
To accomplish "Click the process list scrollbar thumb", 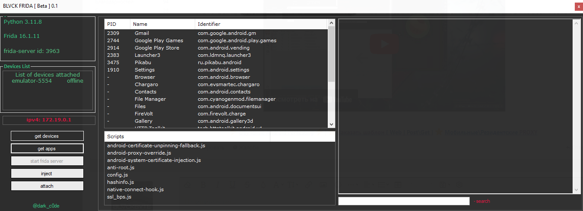I will click(x=331, y=54).
